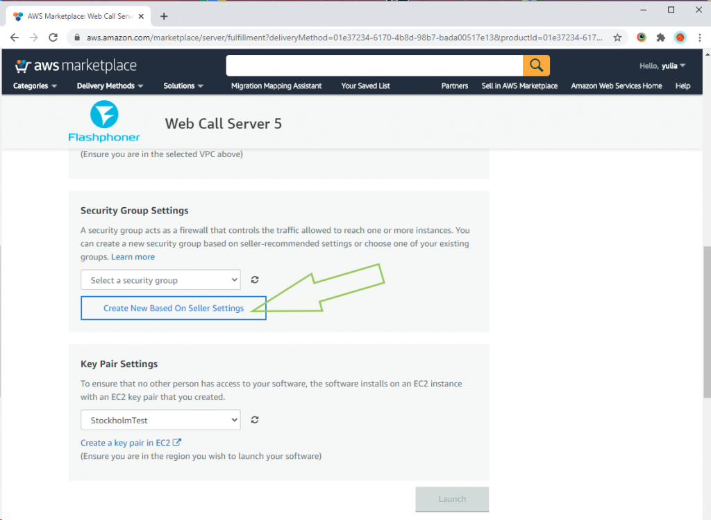Click the text 'Ensure you are in the selected VPC above'
This screenshot has width=711, height=520.
[x=161, y=154]
